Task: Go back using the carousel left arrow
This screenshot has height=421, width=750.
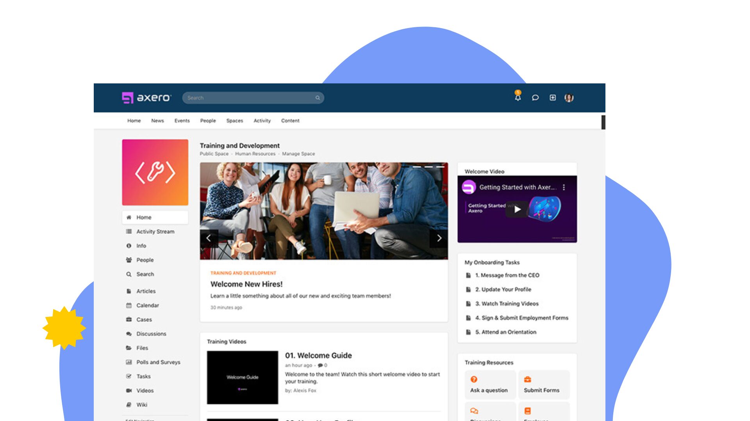Action: 209,238
